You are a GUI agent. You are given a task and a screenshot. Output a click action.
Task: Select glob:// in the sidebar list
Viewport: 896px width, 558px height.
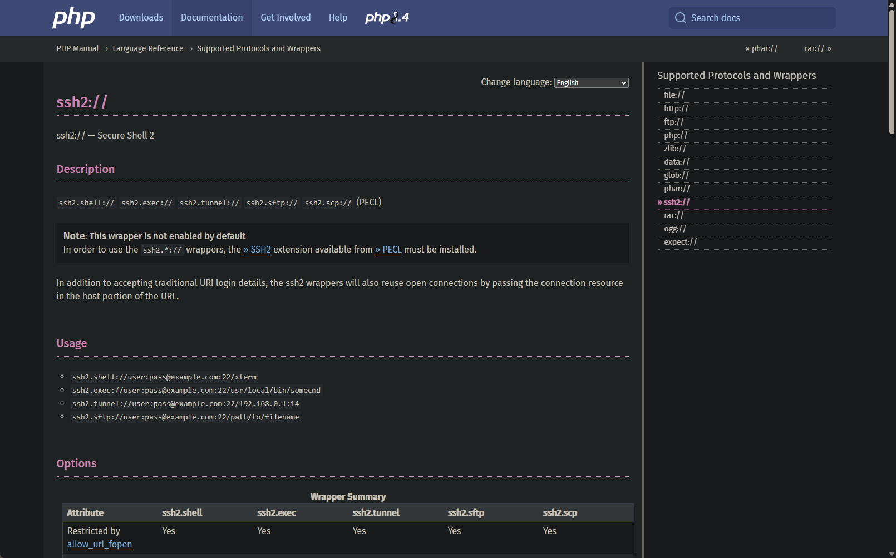coord(676,175)
